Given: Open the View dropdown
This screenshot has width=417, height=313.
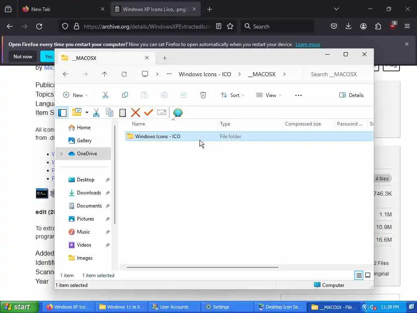Looking at the screenshot, I should coord(269,95).
